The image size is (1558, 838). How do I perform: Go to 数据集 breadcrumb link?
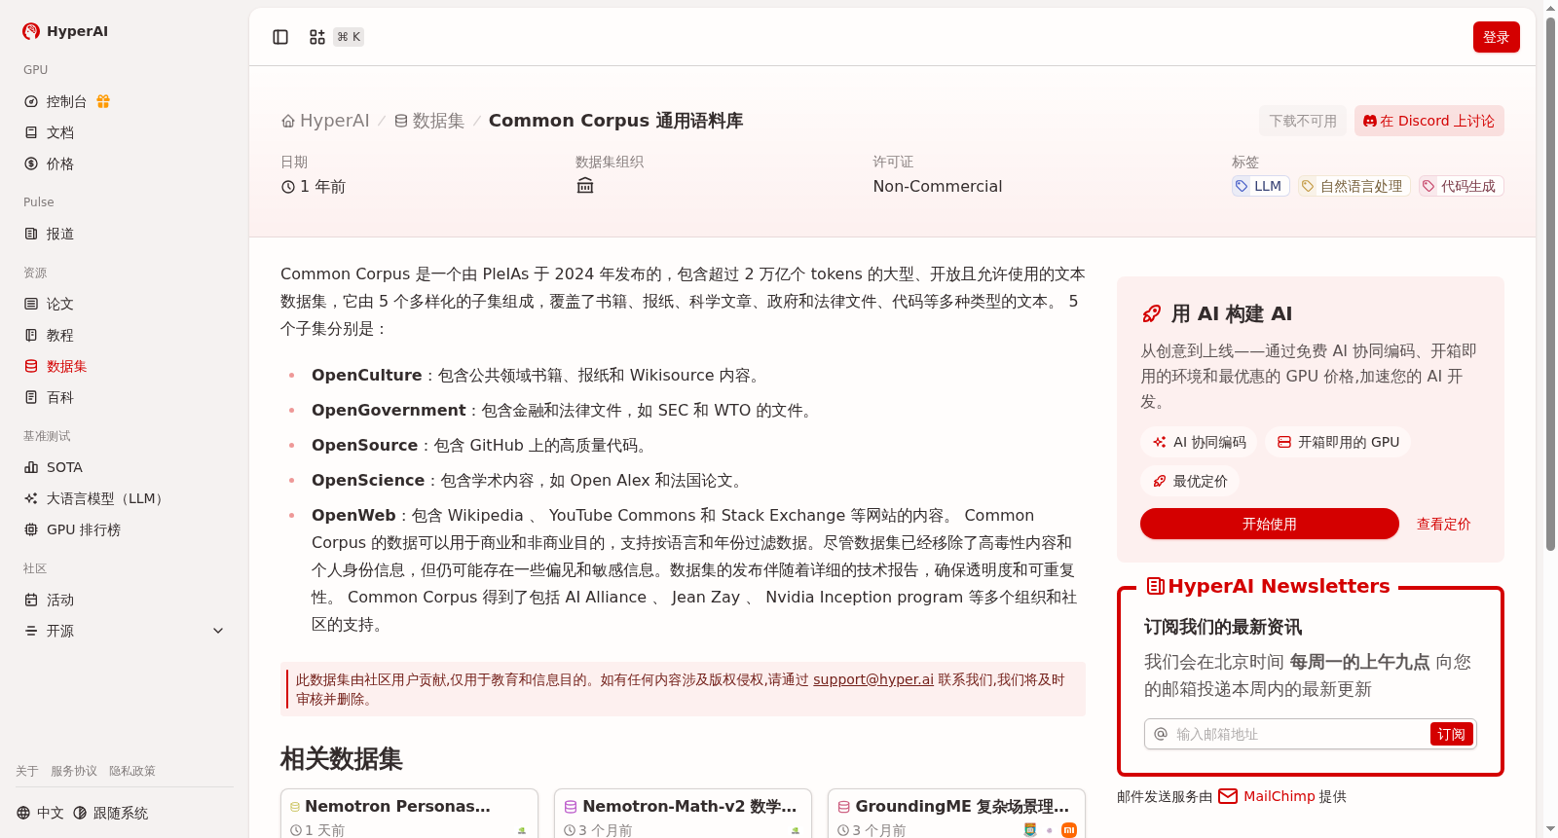[429, 121]
